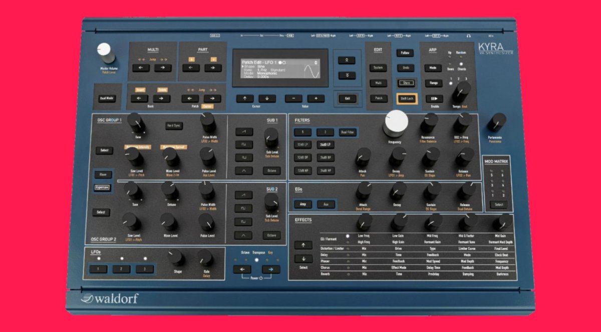This screenshot has height=332, width=601.
Task: Click the Transpose right arrow button
Action: [x=271, y=269]
